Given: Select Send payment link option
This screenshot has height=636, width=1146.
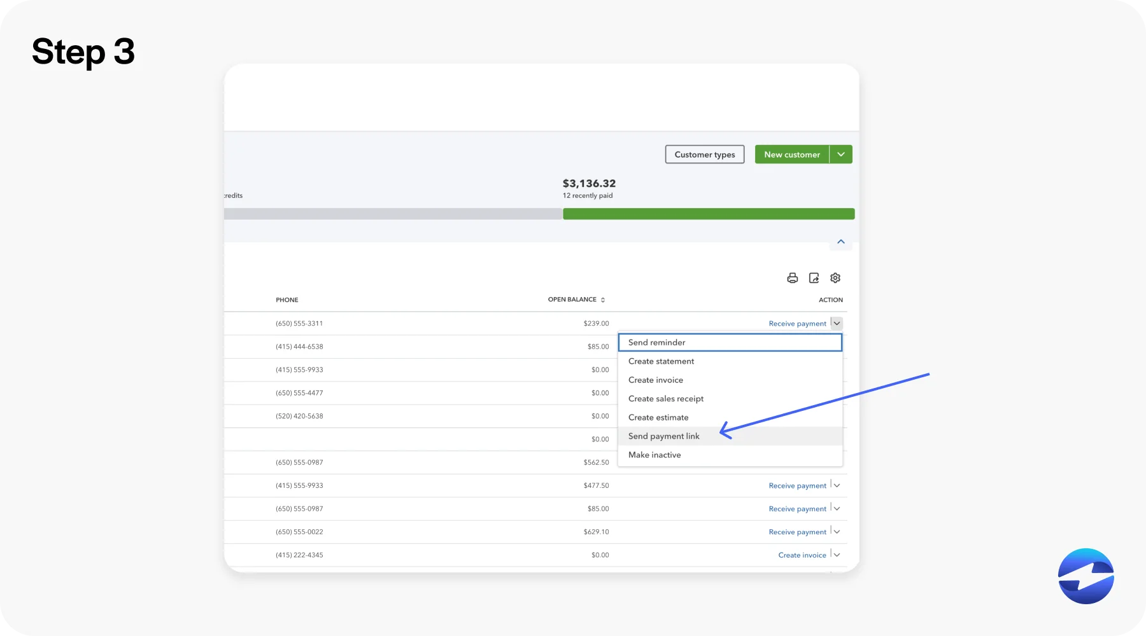Looking at the screenshot, I should point(730,436).
